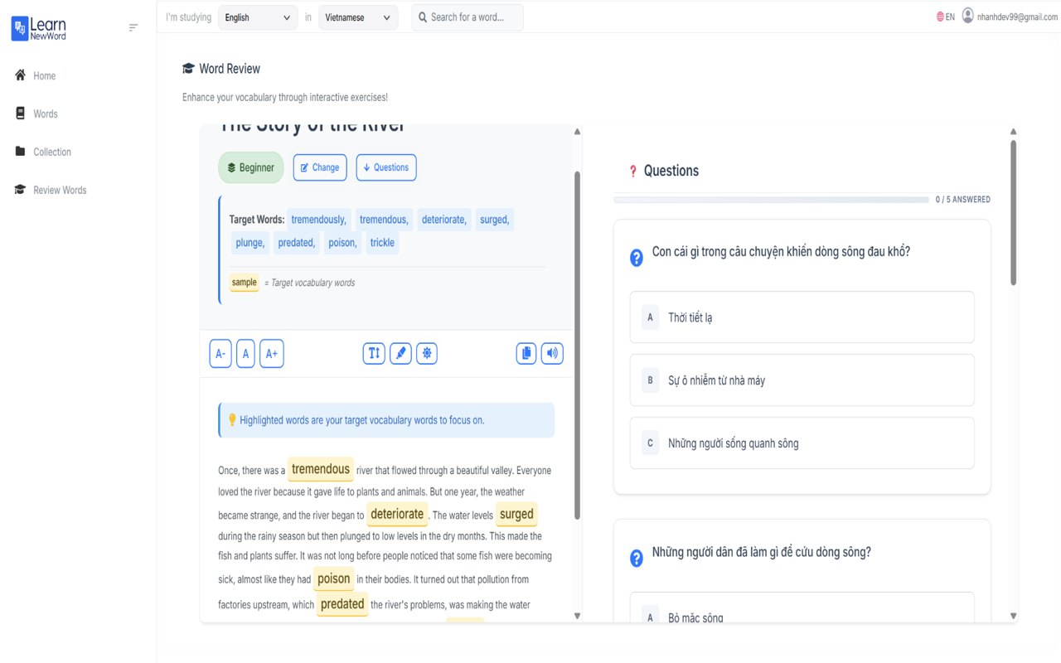Select the target word tremendously
This screenshot has height=663, width=1061.
pos(319,220)
